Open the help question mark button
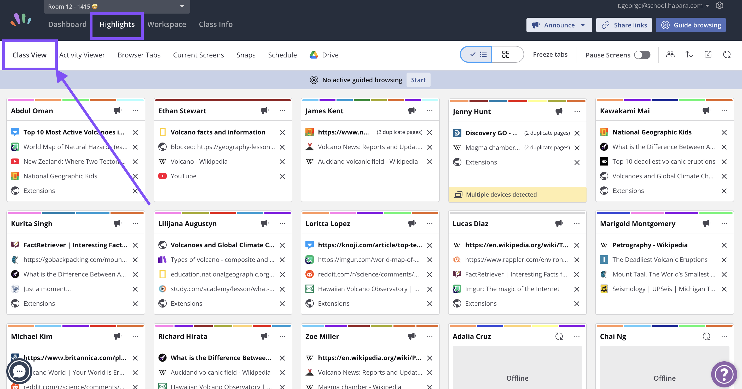The image size is (742, 389). click(724, 374)
